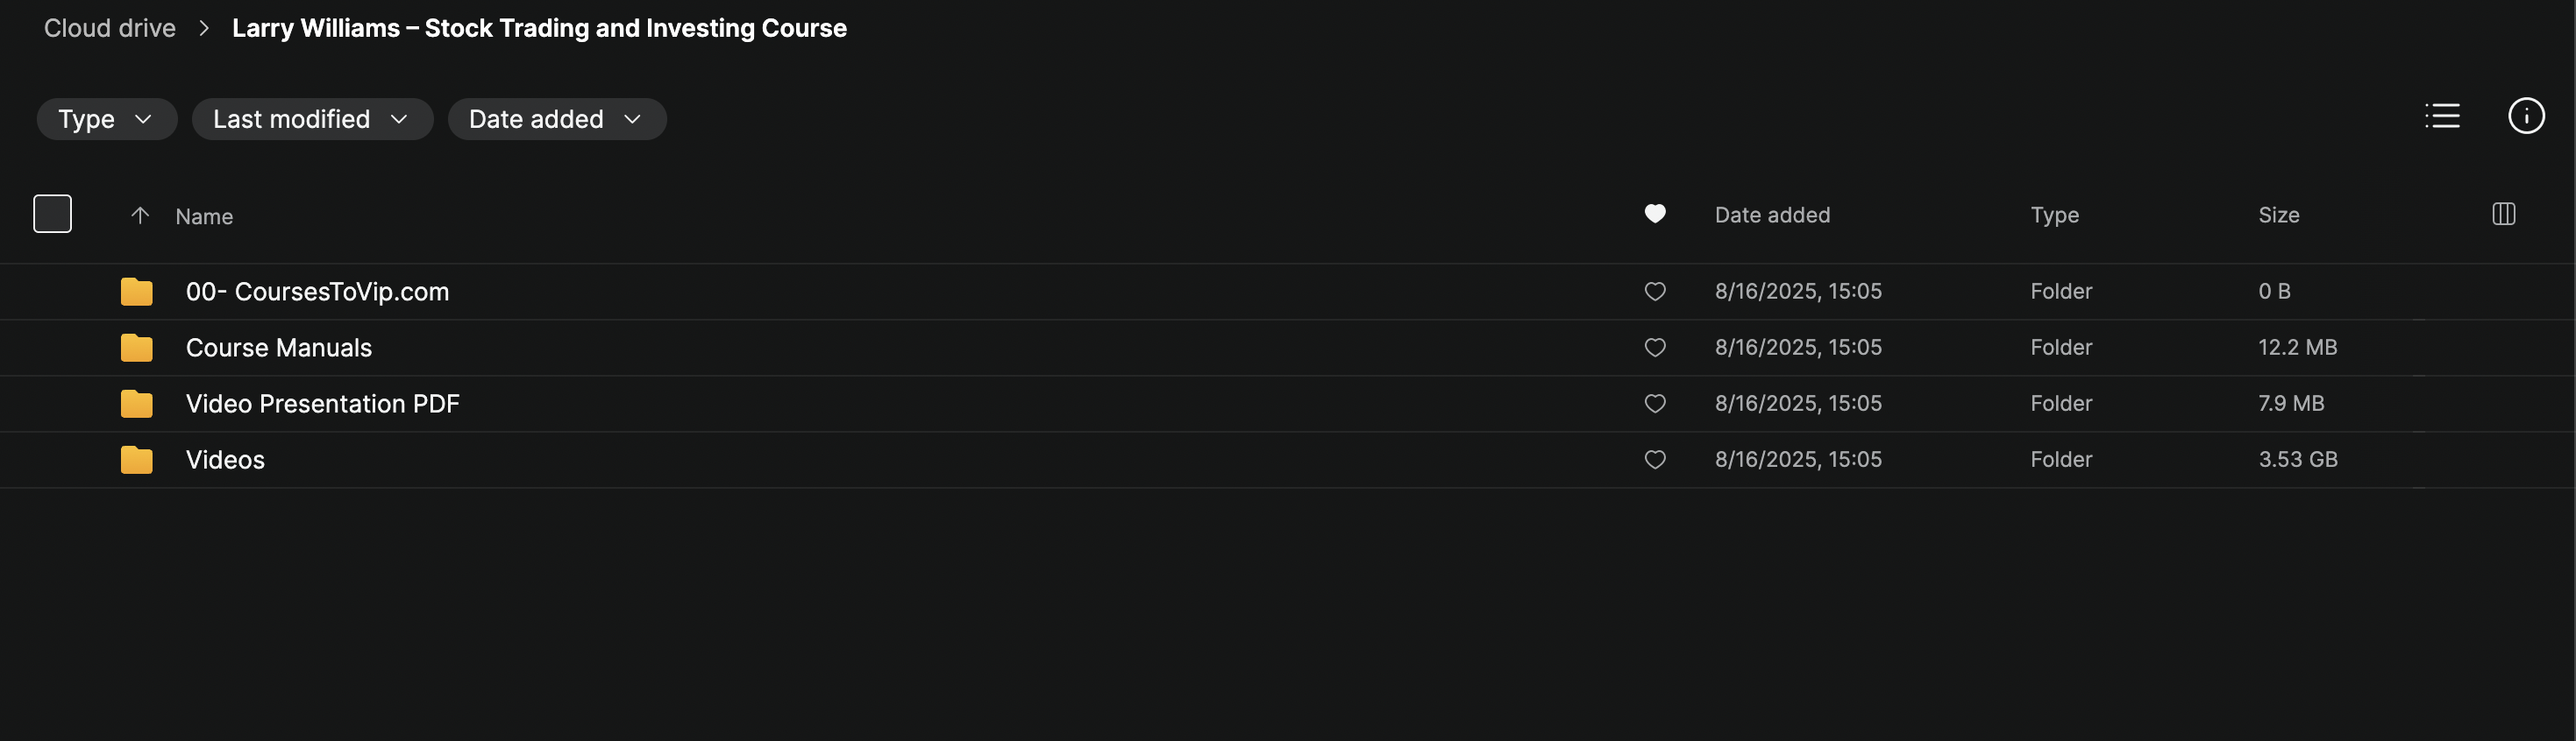Click the favorites heart column header
Viewport: 2576px width, 741px height.
pos(1655,214)
